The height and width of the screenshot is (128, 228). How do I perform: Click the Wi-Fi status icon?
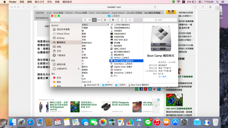[178, 2]
